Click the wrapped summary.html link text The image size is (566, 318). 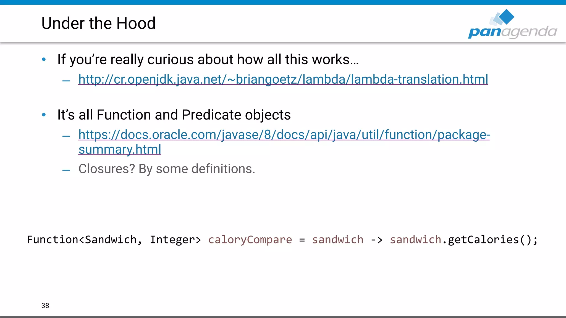click(120, 150)
